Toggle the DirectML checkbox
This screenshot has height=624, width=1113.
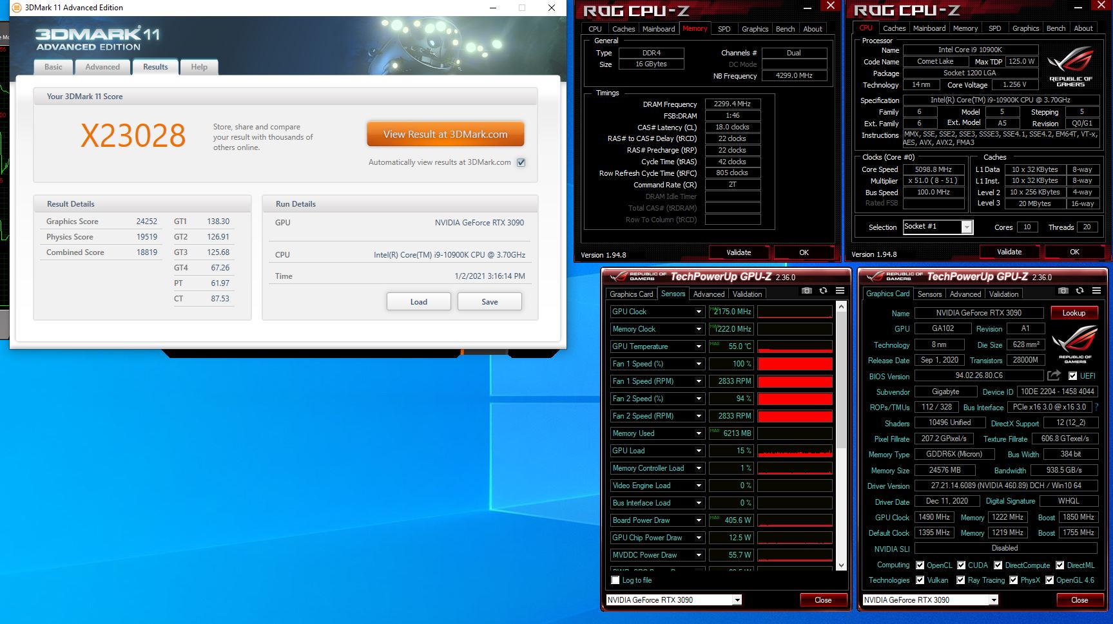click(1060, 565)
